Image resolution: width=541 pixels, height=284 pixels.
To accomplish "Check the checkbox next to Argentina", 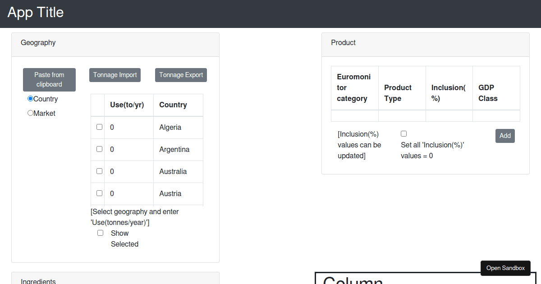I will pyautogui.click(x=98, y=149).
